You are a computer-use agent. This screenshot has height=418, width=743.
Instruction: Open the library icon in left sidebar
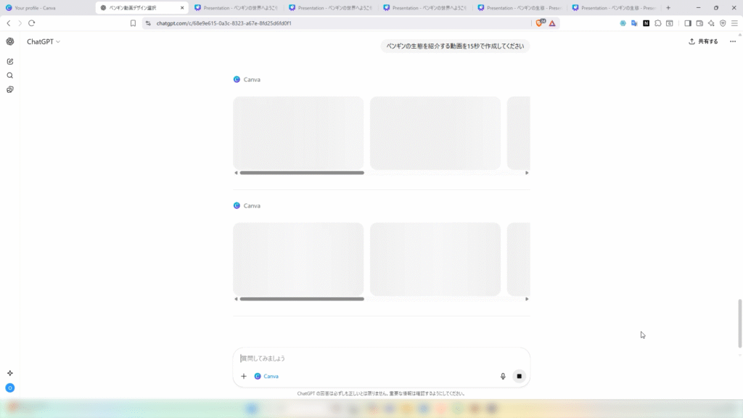[x=10, y=90]
